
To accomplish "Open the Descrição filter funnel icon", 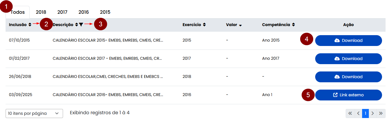I will click(81, 25).
